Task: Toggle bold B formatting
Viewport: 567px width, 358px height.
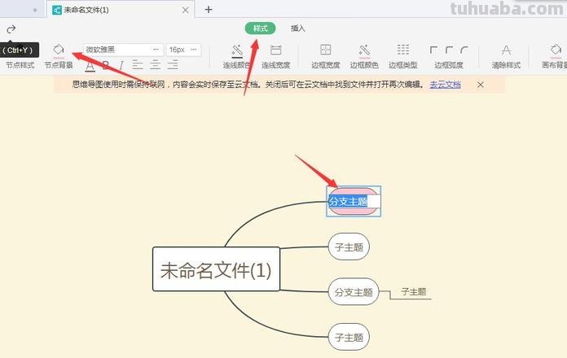Action: pos(106,65)
